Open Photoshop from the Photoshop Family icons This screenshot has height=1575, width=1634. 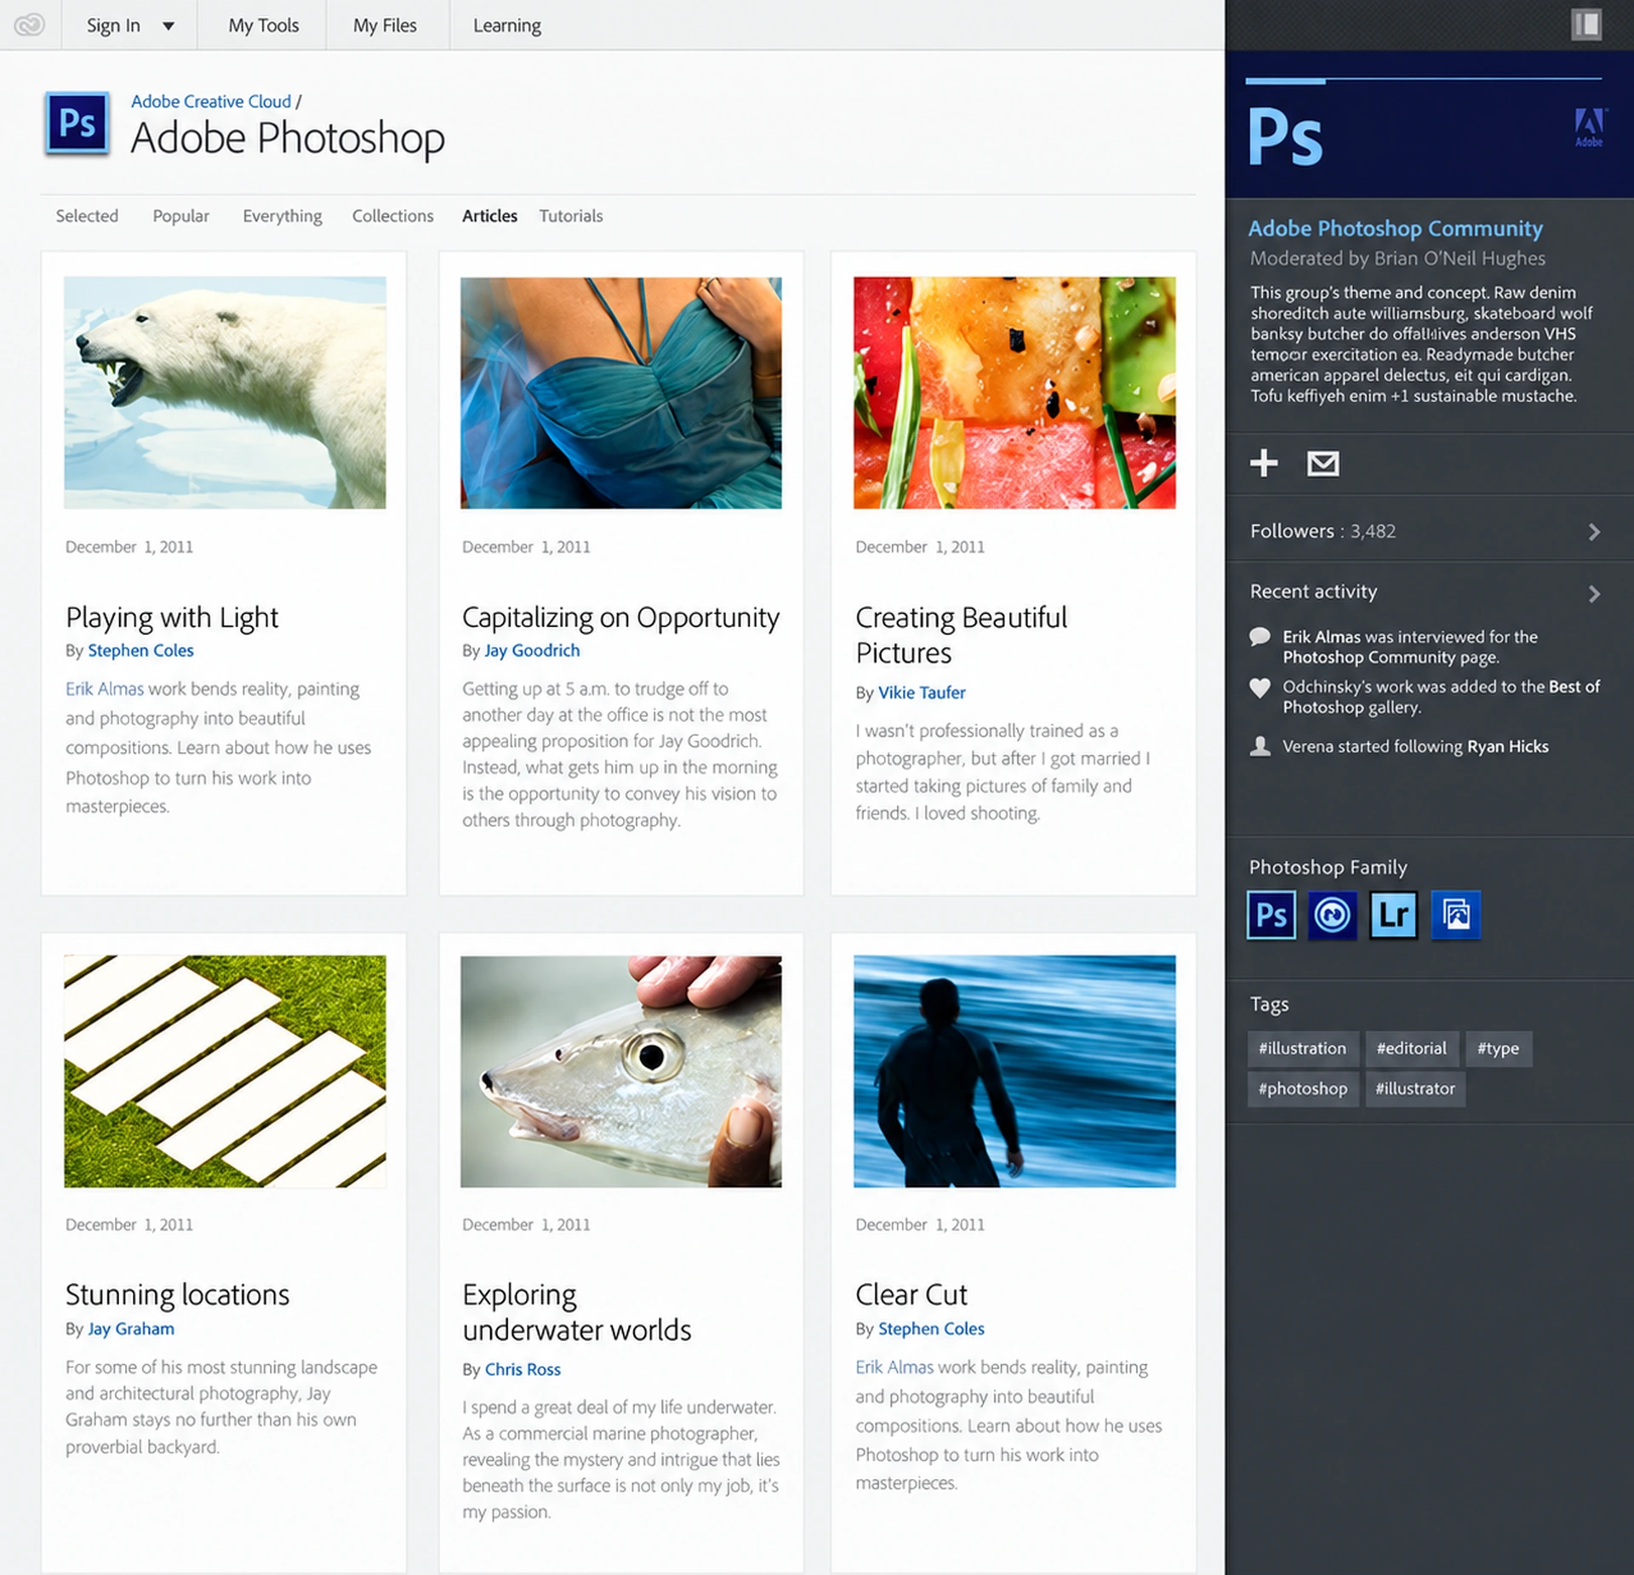(1271, 915)
